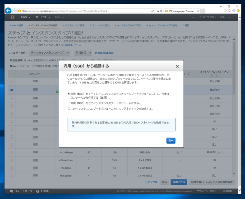This screenshot has height=199, width=245.
Task: Click the AWS orange cube logo
Action: (x=12, y=17)
